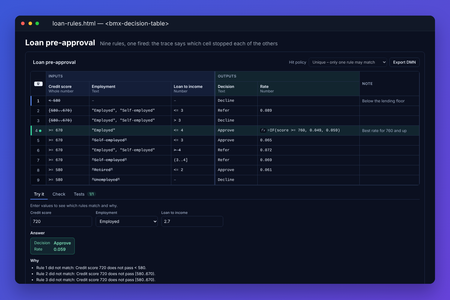Click the green matched dot on row 4
Image resolution: width=450 pixels, height=300 pixels.
click(40, 130)
